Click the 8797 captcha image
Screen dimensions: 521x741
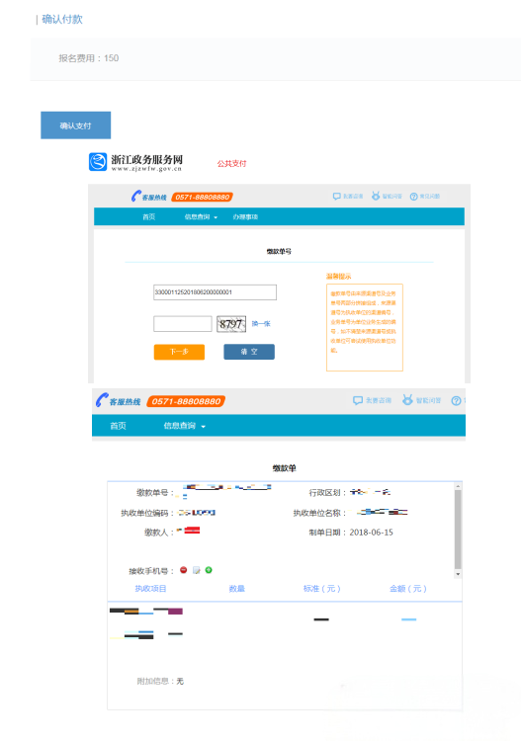coord(231,324)
